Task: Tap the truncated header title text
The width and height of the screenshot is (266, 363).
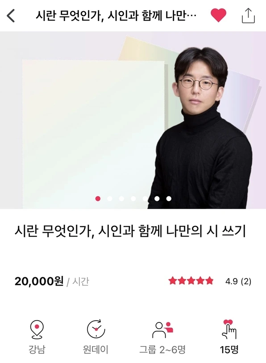Action: click(x=116, y=16)
